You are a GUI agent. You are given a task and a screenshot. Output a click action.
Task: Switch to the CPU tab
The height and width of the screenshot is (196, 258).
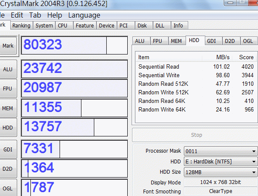click(64, 26)
